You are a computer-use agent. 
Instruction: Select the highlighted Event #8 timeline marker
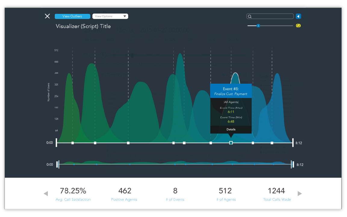(x=231, y=143)
